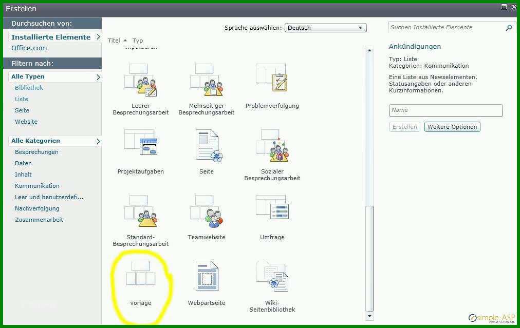Select the Standard-Besprechungsarbeit icon
The image size is (520, 328).
141,211
